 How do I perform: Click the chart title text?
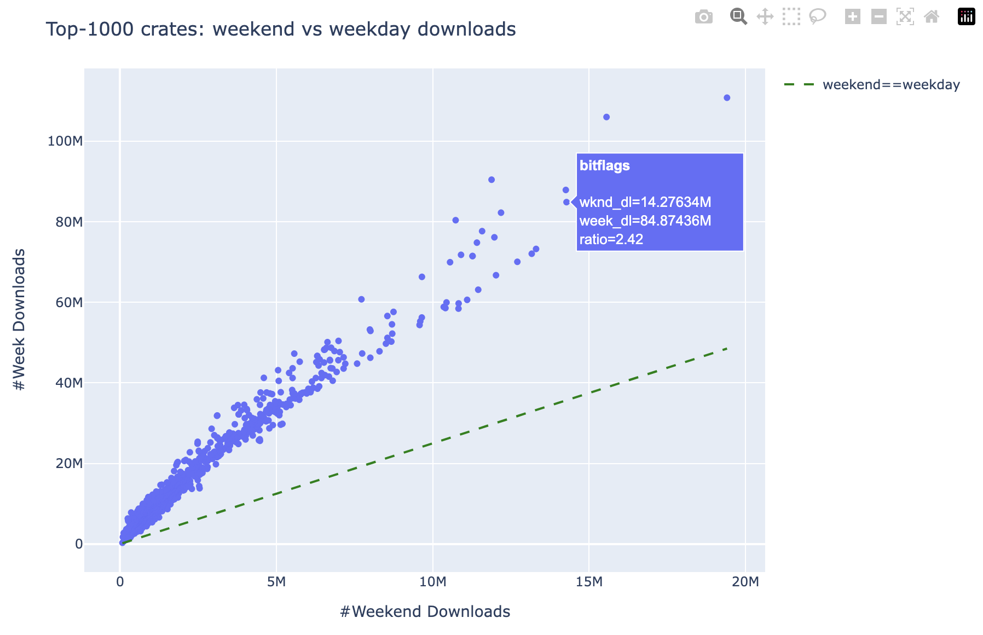point(281,29)
